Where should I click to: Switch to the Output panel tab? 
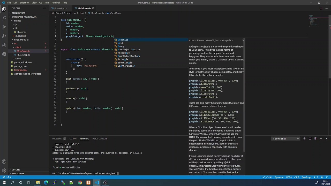point(73,139)
